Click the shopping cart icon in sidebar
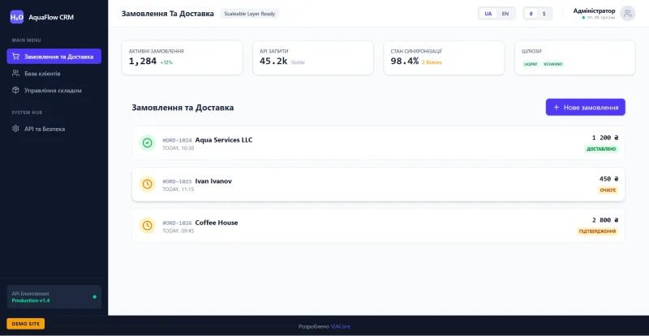The width and height of the screenshot is (649, 336). tap(15, 56)
